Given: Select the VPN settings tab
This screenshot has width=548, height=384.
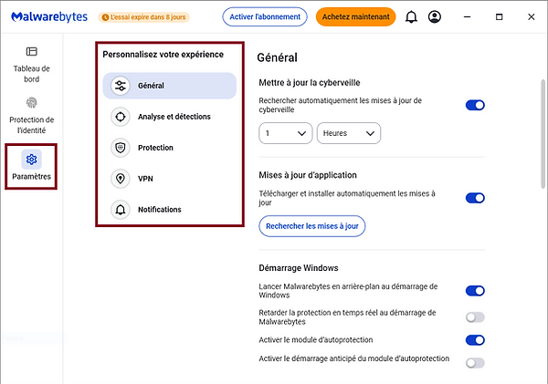Looking at the screenshot, I should point(170,179).
